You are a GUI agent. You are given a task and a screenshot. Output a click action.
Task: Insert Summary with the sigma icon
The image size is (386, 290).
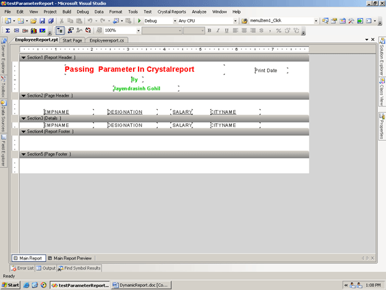point(7,30)
